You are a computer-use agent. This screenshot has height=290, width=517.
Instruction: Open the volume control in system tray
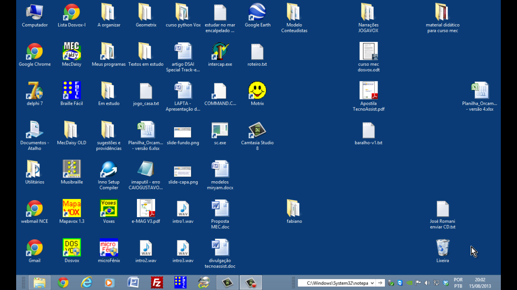coord(427,283)
